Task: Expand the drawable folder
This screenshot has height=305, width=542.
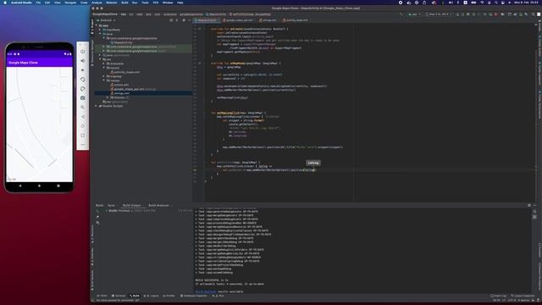Action: (104, 64)
